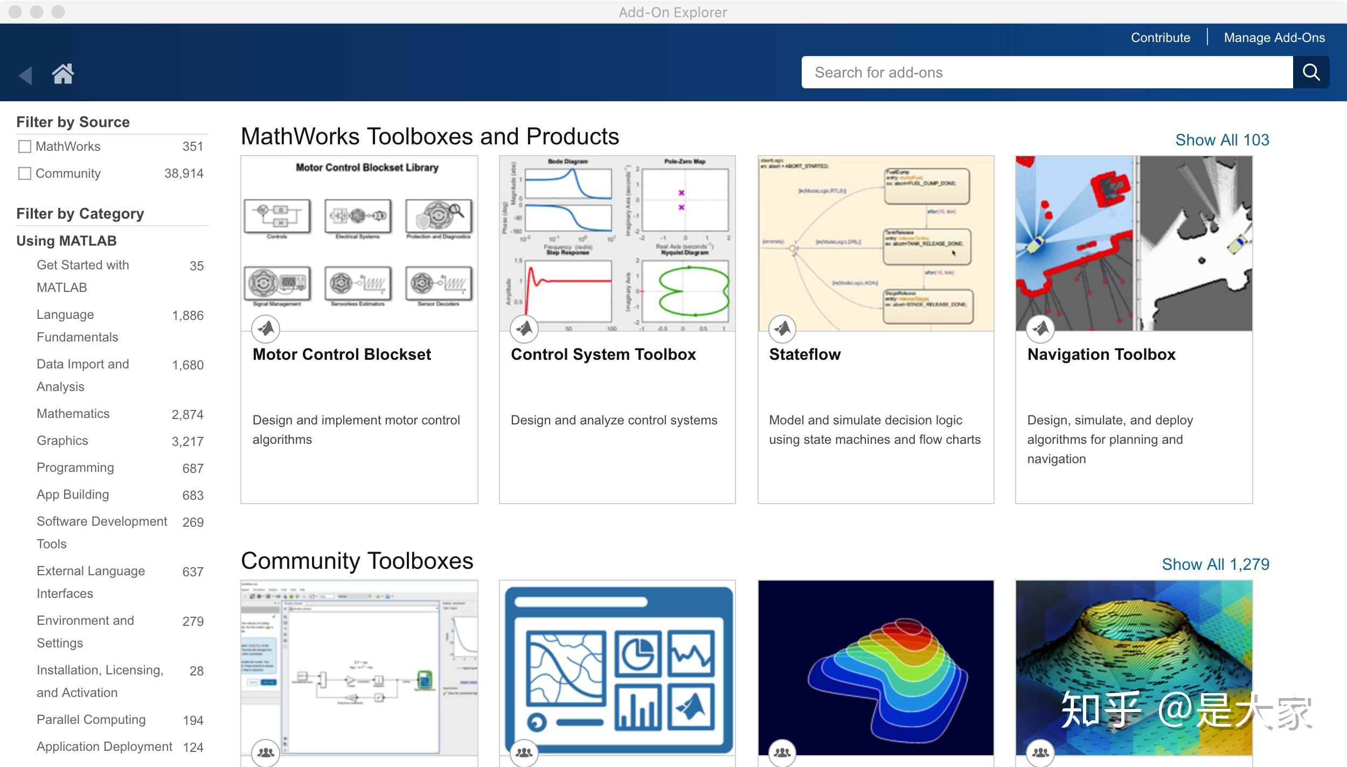This screenshot has width=1347, height=767.
Task: Open the Control System Toolbox thumbnail
Action: [617, 243]
